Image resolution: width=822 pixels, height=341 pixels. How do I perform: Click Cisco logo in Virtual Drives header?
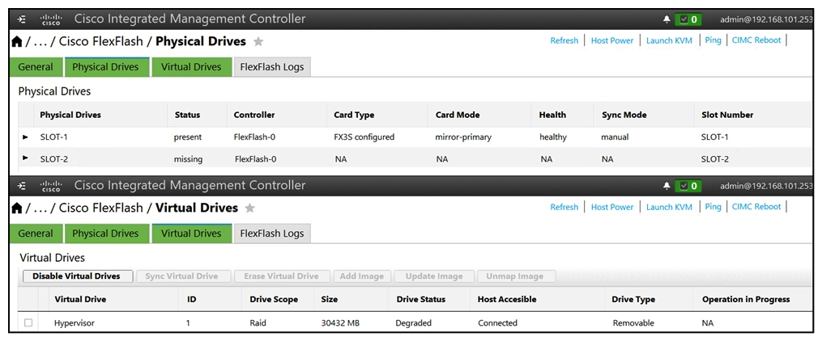[51, 186]
